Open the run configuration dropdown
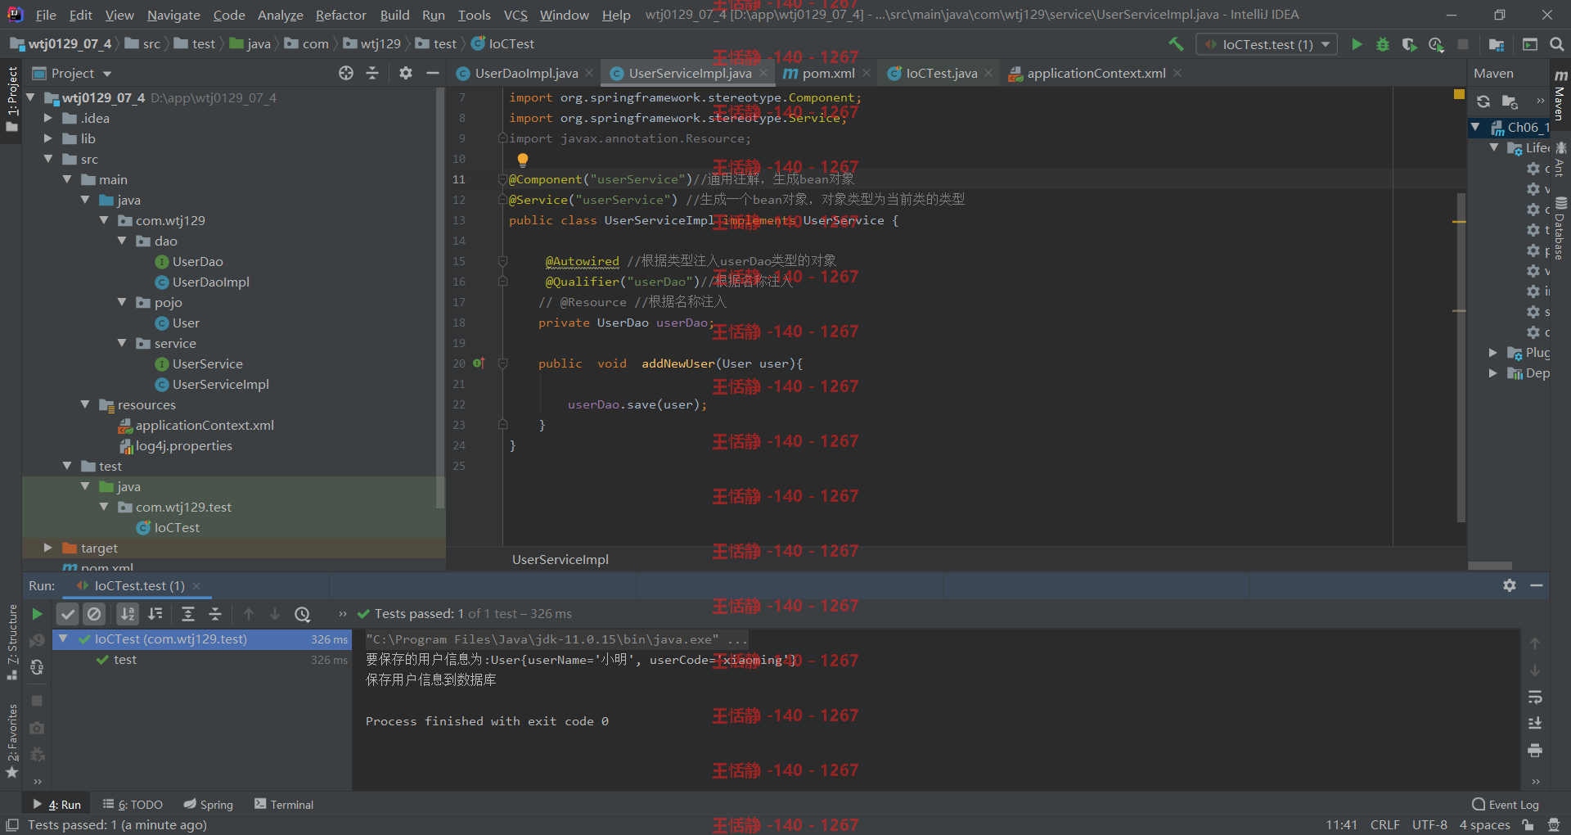 [1267, 44]
